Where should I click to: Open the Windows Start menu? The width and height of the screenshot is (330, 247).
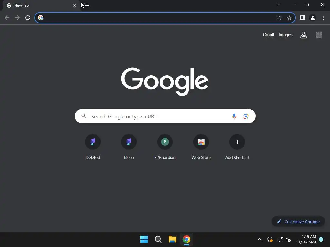click(x=144, y=239)
